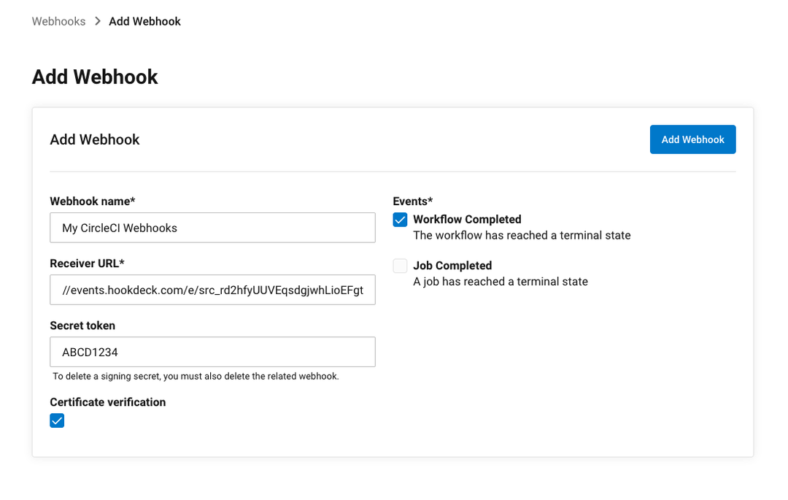This screenshot has height=500, width=788.
Task: Focus the Secret token text box
Action: pos(212,351)
